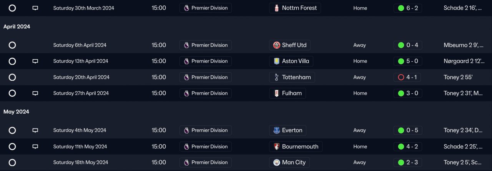Click the Man City club badge

[276, 163]
